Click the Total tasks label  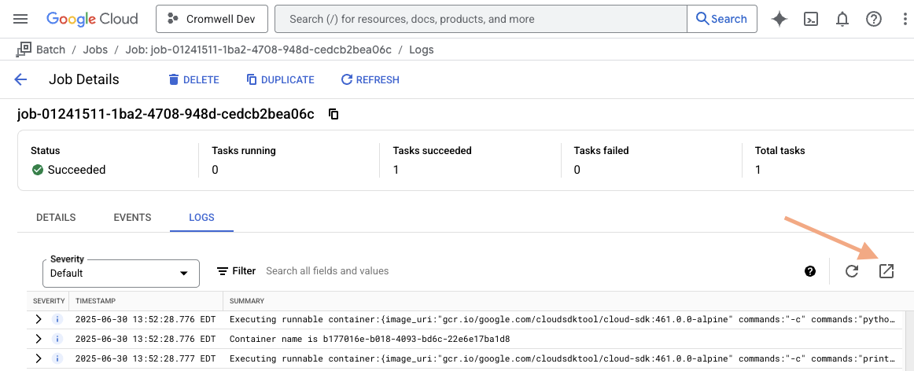click(780, 150)
